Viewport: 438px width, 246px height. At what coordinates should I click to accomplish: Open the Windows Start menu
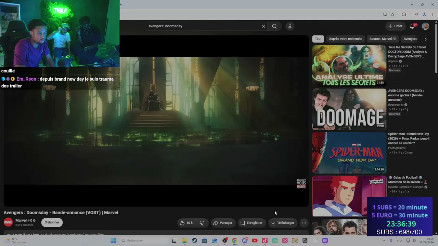(x=113, y=241)
